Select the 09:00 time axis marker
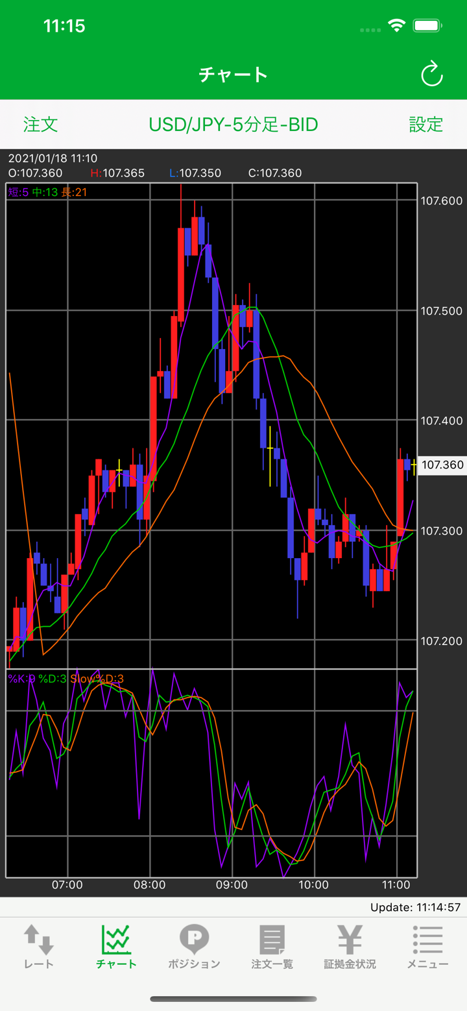This screenshot has width=467, height=1011. [x=232, y=885]
